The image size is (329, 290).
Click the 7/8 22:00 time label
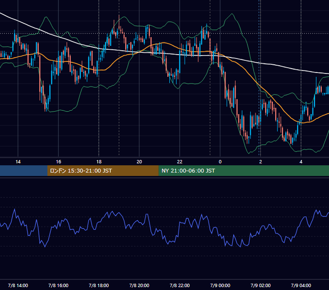179,285
